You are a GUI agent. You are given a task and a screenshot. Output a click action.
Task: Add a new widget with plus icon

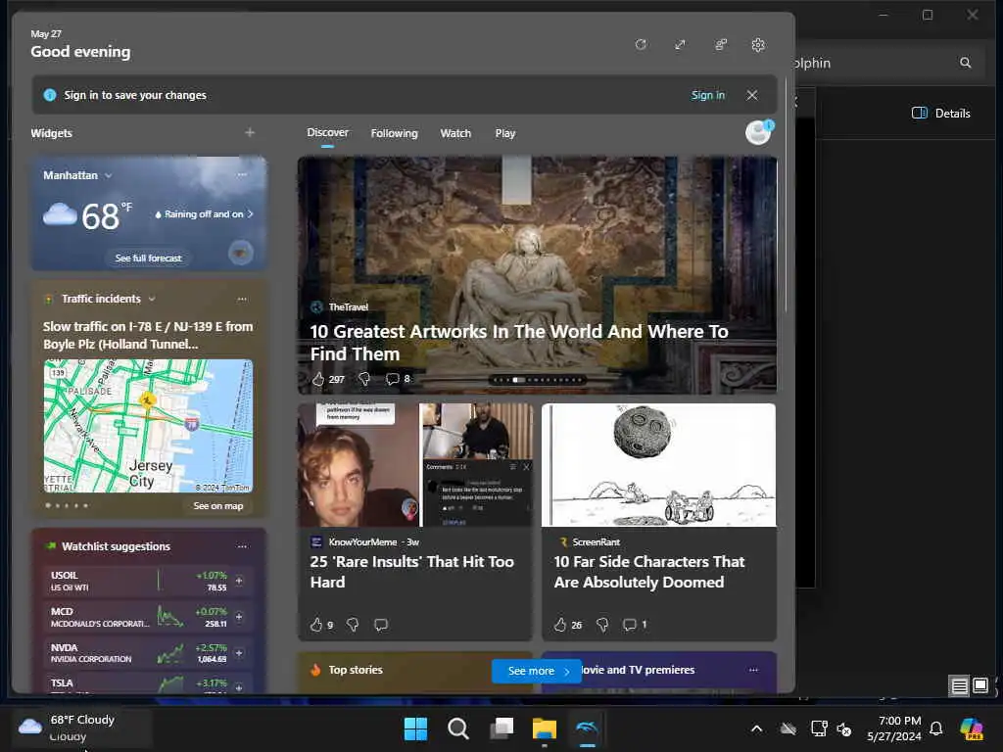[250, 132]
